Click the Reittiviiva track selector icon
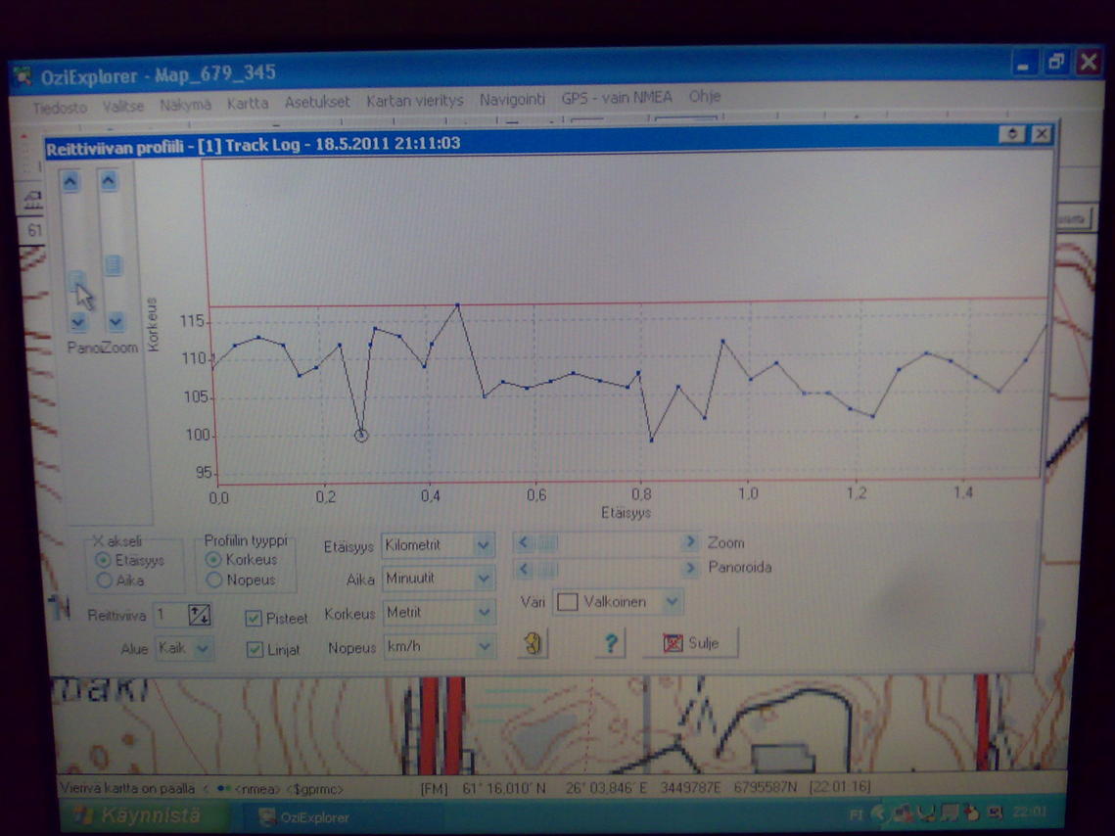This screenshot has height=836, width=1115. 199,615
